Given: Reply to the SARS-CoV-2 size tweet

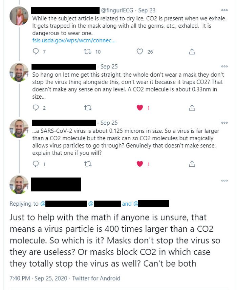Looking at the screenshot, I should pyautogui.click(x=35, y=163).
